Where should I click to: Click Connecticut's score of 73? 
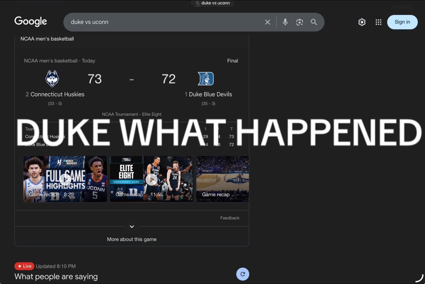point(95,79)
